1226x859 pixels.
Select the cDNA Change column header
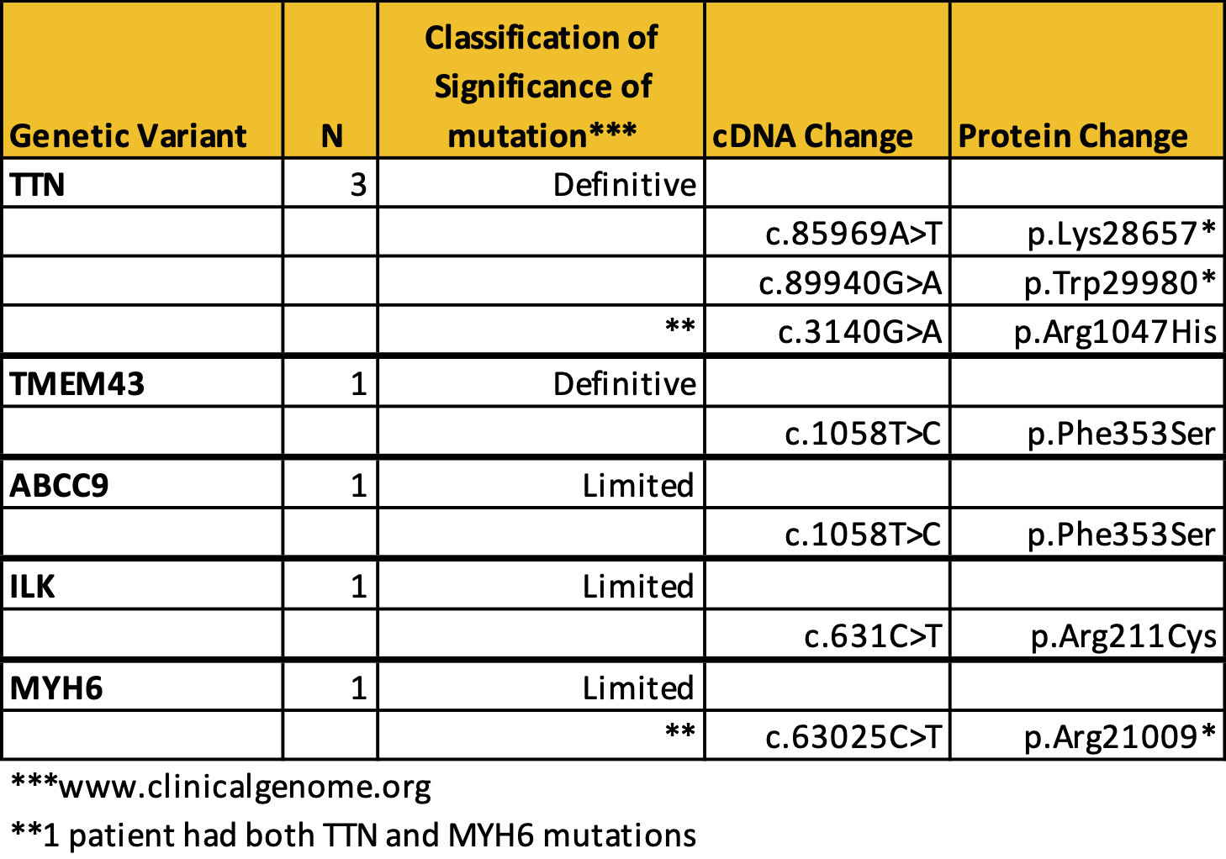812,135
